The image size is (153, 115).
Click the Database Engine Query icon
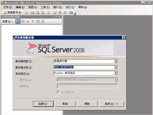(x=26, y=12)
